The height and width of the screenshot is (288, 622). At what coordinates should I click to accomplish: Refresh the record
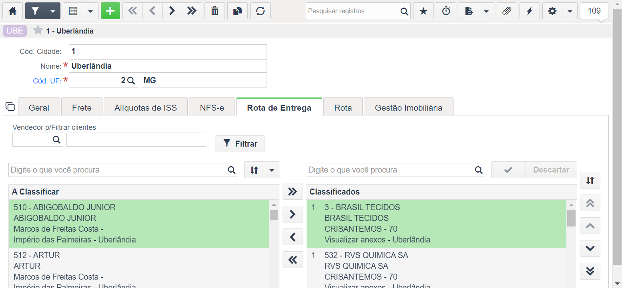point(261,11)
